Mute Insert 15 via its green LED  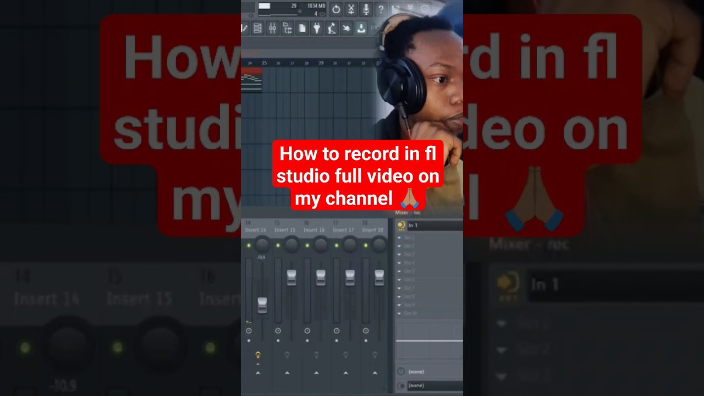coord(278,245)
